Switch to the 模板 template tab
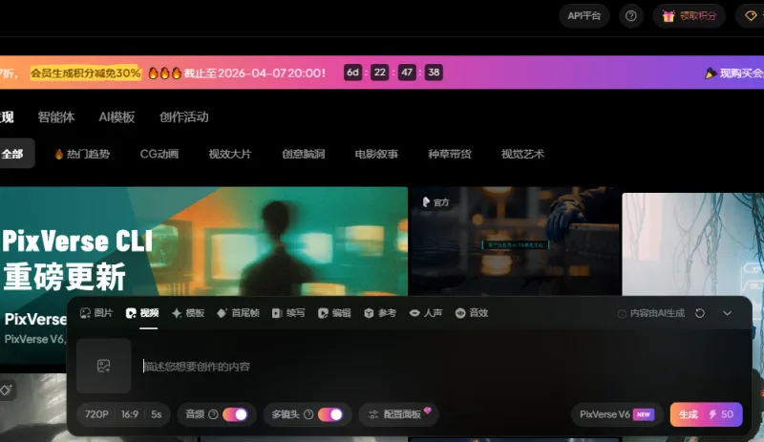 188,313
